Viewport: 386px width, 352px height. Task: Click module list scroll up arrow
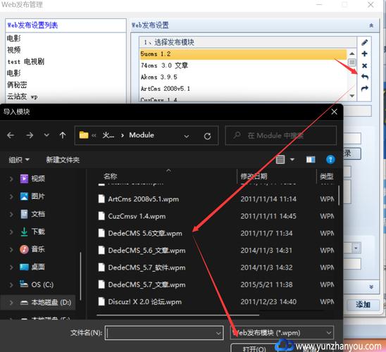click(352, 54)
